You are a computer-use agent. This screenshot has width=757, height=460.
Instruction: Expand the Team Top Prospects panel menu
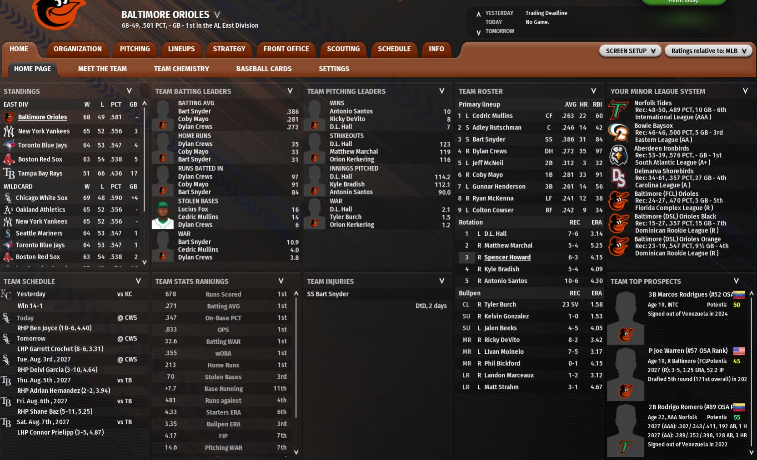tap(736, 281)
